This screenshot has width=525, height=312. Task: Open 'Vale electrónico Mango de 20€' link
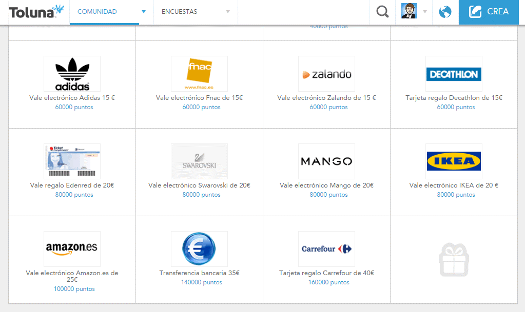(x=326, y=185)
